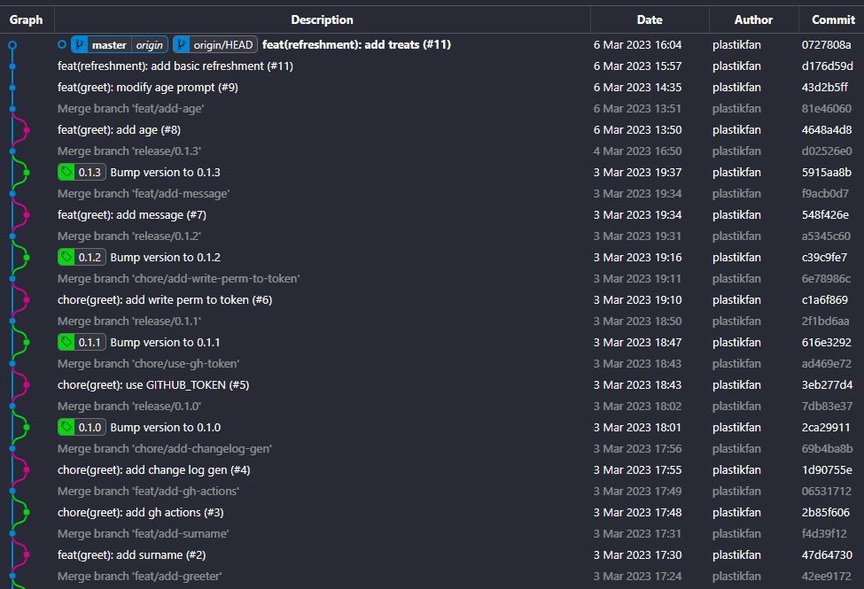Click the 0.1.3 tag label
This screenshot has width=864, height=589.
click(82, 173)
